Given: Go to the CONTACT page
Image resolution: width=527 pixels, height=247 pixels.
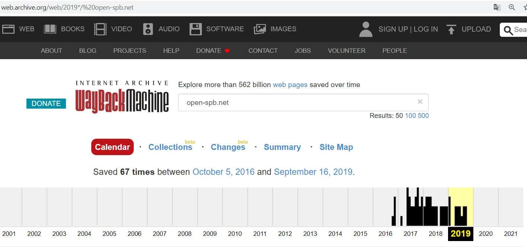Looking at the screenshot, I should [x=263, y=51].
